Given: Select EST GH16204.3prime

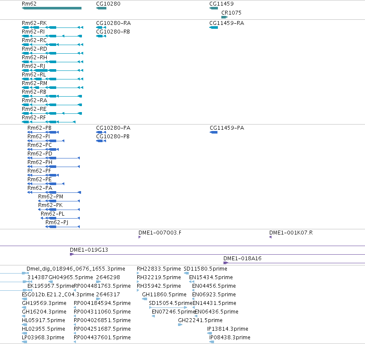Looking at the screenshot, I should tap(44, 312).
